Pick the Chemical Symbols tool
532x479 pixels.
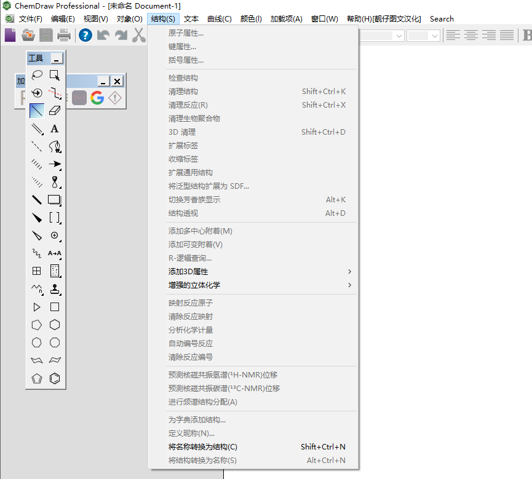55,236
